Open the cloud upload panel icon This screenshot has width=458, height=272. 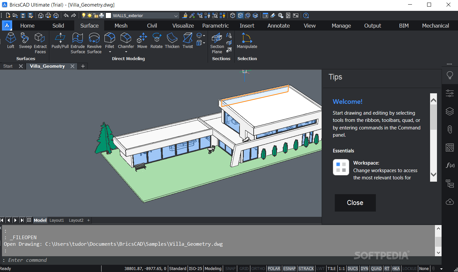450,202
